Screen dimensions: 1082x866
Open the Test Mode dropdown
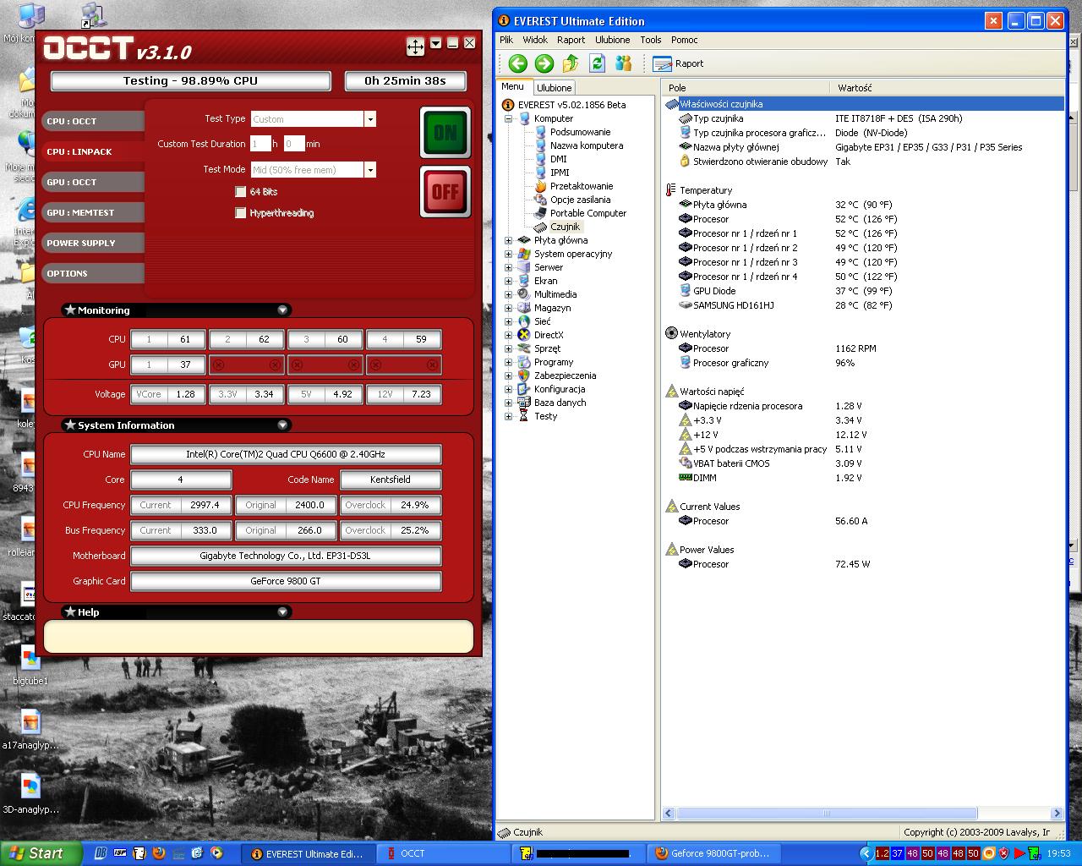pos(369,170)
